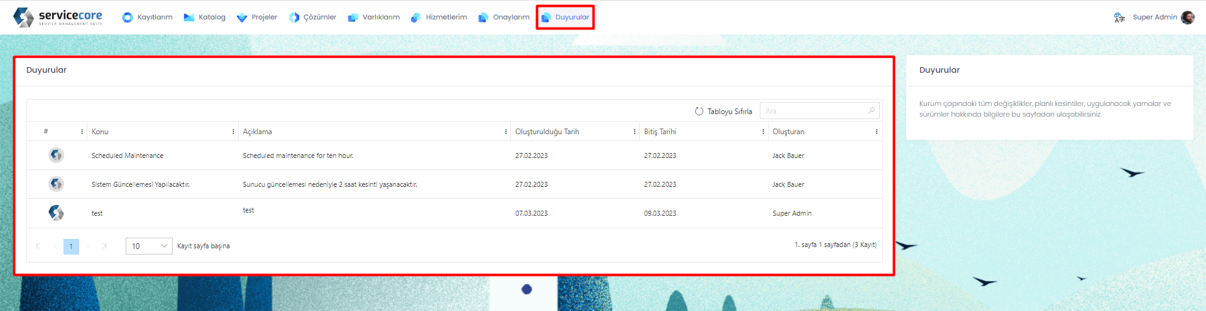This screenshot has width=1206, height=311.
Task: Open the Konu column options menu
Action: [233, 132]
